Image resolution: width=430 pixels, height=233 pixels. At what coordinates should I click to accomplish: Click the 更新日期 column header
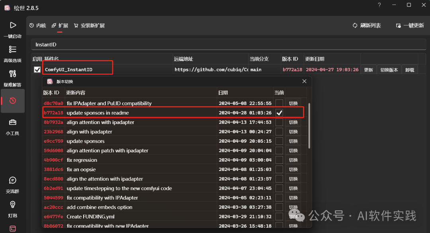315,59
